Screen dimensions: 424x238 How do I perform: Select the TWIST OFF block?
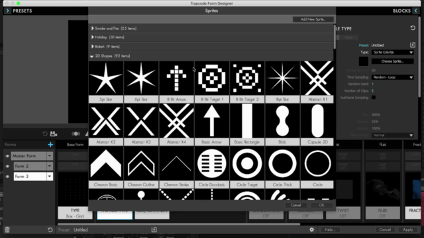(343, 213)
